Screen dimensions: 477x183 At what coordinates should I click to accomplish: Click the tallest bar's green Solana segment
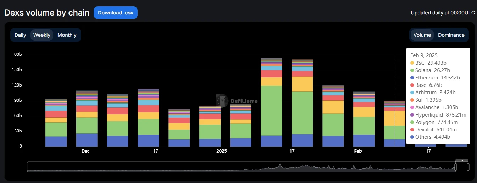point(271,110)
